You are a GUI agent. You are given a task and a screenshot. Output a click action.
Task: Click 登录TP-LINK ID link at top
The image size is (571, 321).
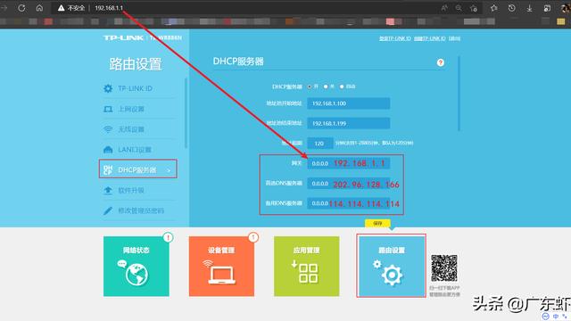tap(394, 38)
